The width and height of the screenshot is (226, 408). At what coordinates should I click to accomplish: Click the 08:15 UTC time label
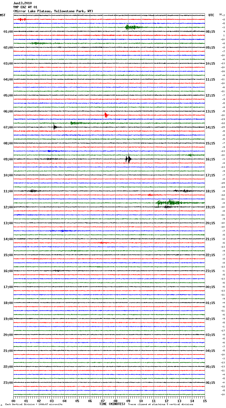[x=210, y=32]
